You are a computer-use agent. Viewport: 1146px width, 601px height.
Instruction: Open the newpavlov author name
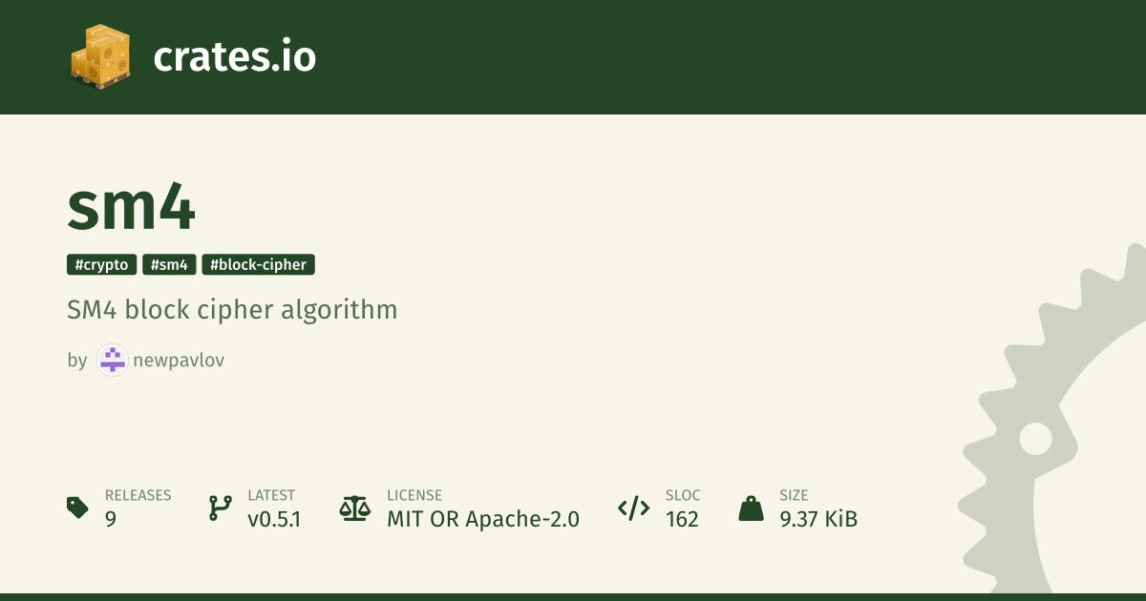tap(179, 361)
